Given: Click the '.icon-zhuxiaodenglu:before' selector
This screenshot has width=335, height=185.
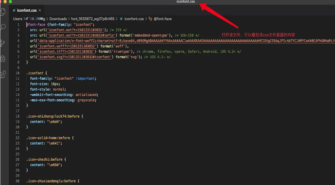Looking at the screenshot, I should (x=51, y=181).
